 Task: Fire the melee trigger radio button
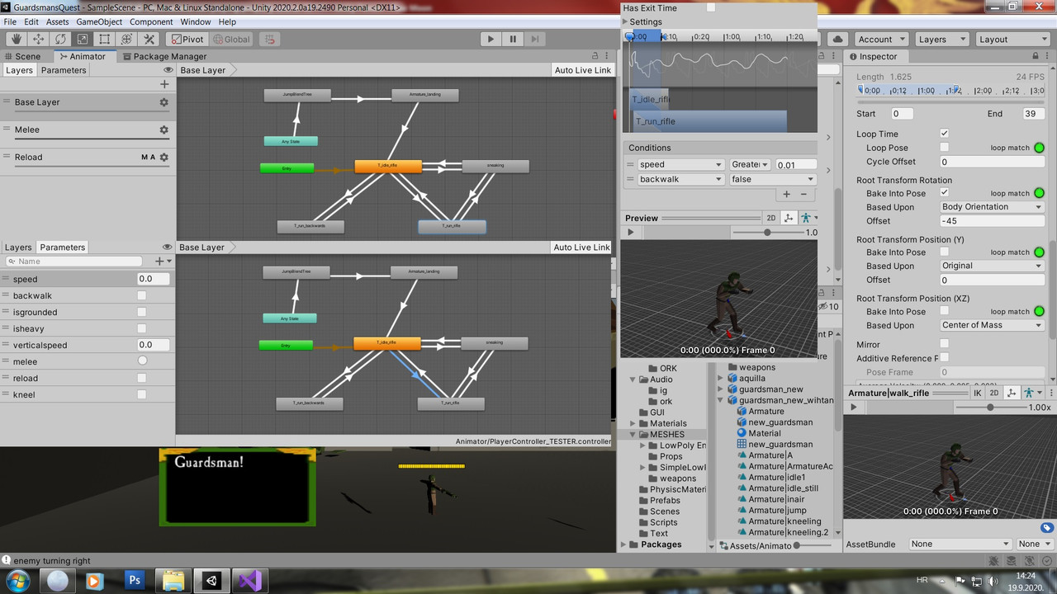point(142,361)
